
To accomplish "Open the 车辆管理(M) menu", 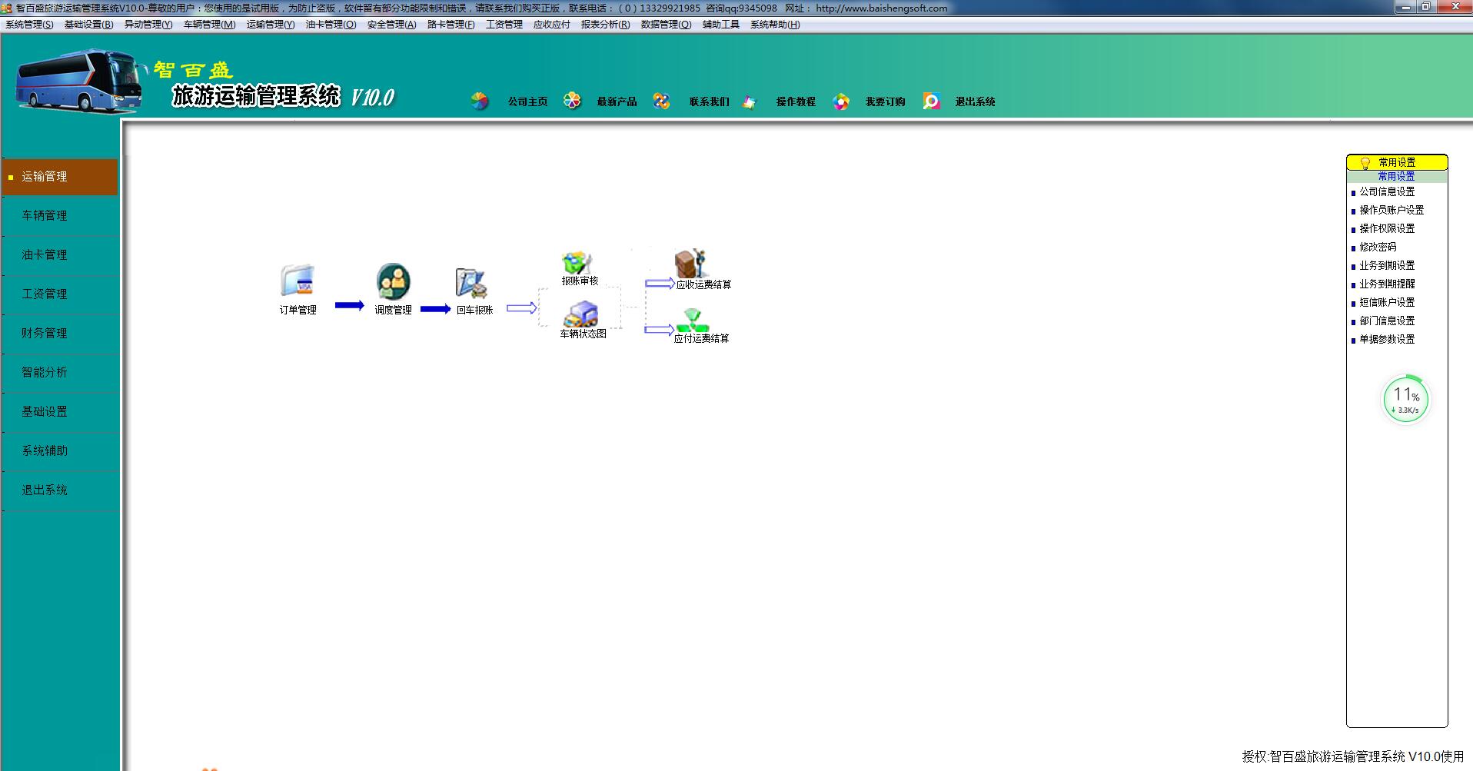I will pos(209,25).
